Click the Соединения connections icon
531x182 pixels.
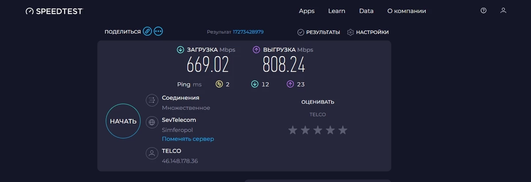click(152, 100)
